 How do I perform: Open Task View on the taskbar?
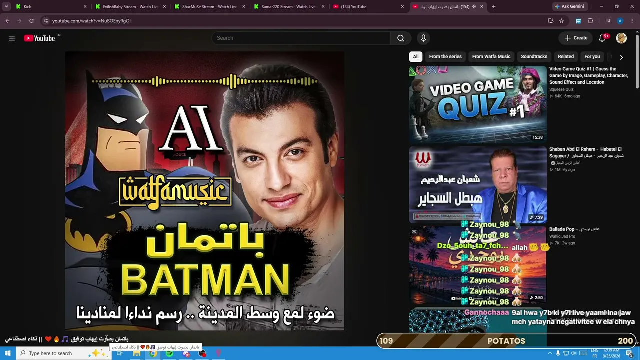pos(120,353)
